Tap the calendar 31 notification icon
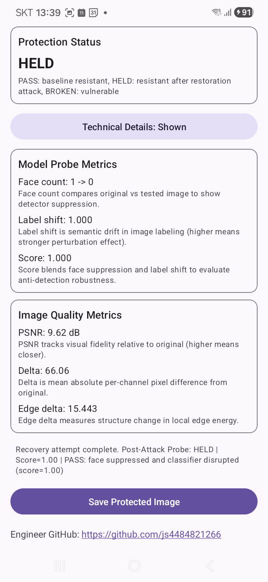268x582 pixels. (93, 13)
